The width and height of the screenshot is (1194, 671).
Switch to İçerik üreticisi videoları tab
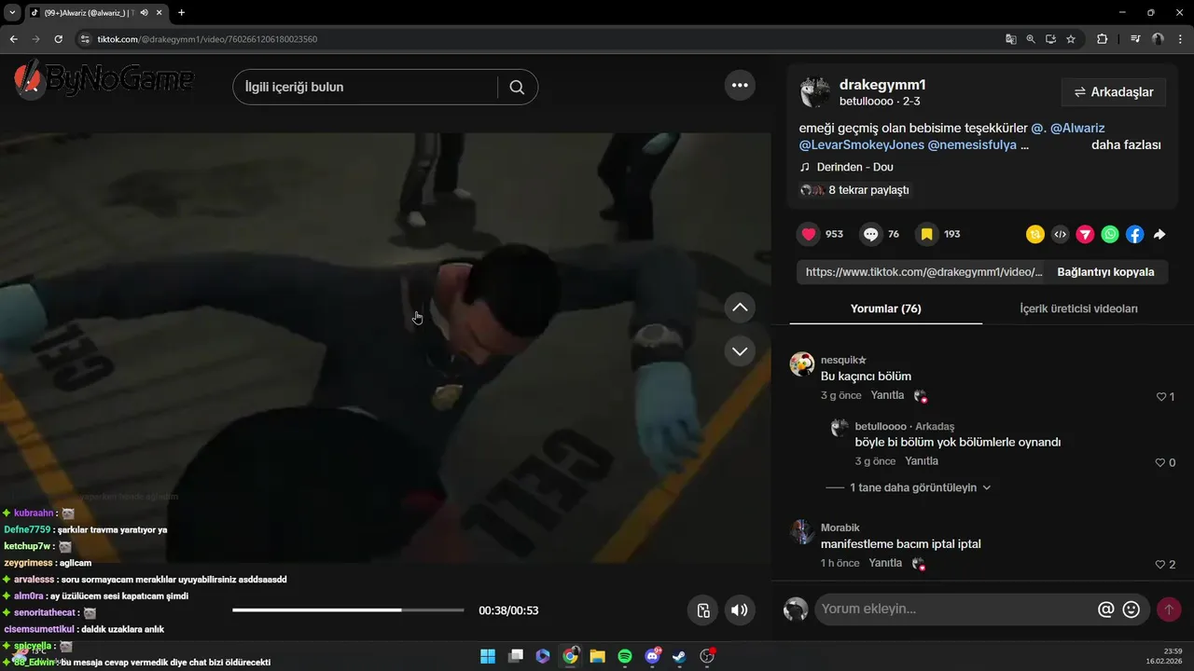point(1078,308)
